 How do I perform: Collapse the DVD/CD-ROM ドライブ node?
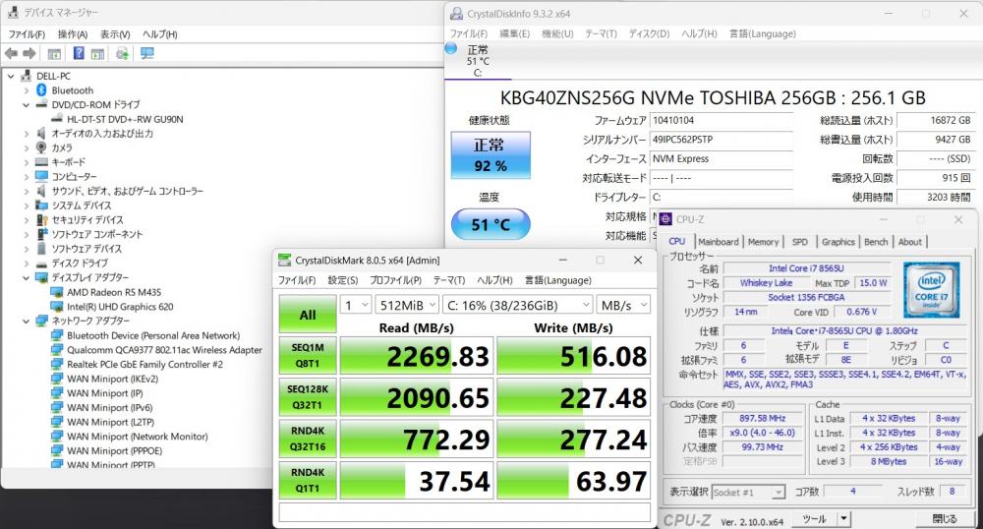[27, 105]
